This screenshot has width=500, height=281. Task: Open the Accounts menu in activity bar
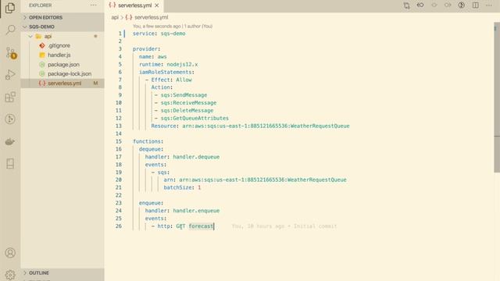click(10, 253)
